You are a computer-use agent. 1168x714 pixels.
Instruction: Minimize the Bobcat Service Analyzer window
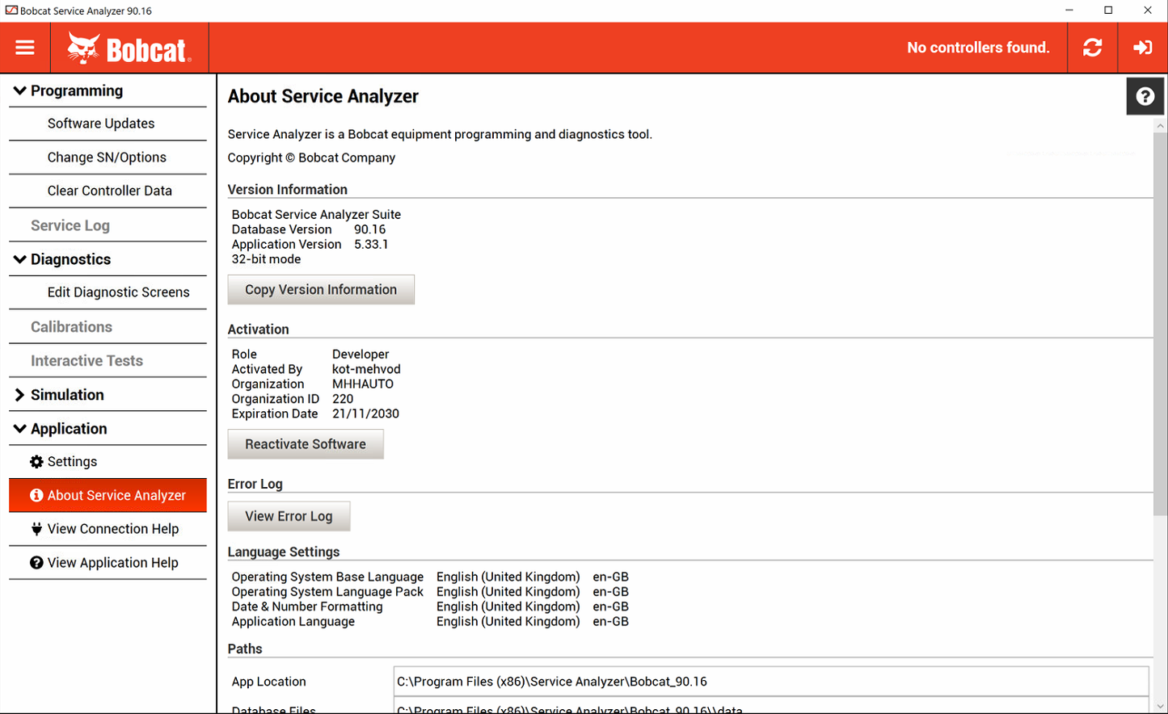[1069, 10]
